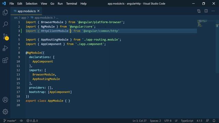The height and width of the screenshot is (123, 219).
Task: Open the File menu
Action: [x=12, y=4]
